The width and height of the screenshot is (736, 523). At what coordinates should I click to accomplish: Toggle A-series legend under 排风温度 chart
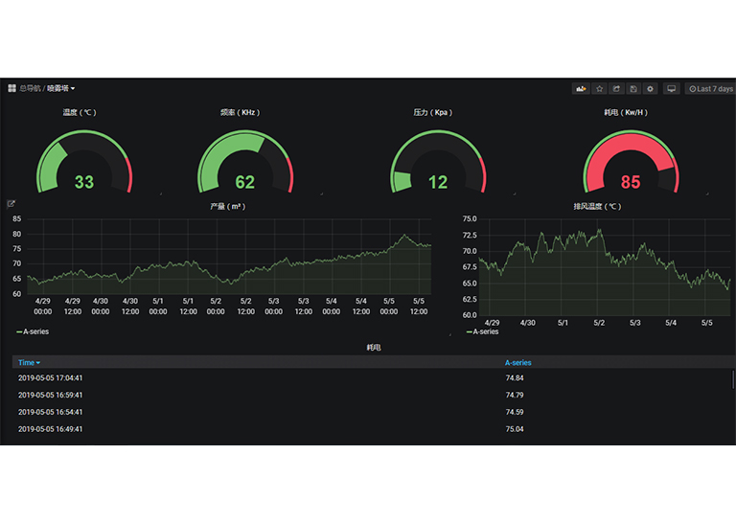pos(482,331)
